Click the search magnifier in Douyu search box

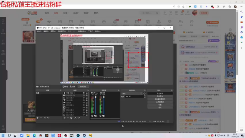tap(157, 13)
